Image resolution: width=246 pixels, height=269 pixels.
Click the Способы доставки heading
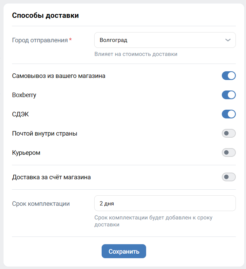pos(46,15)
